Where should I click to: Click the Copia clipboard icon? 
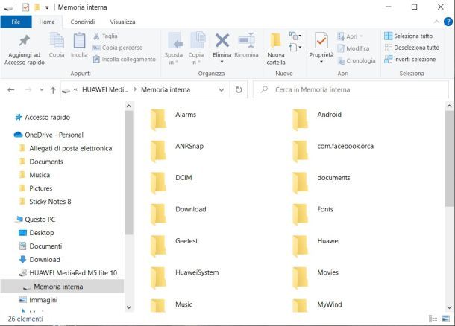pyautogui.click(x=57, y=40)
